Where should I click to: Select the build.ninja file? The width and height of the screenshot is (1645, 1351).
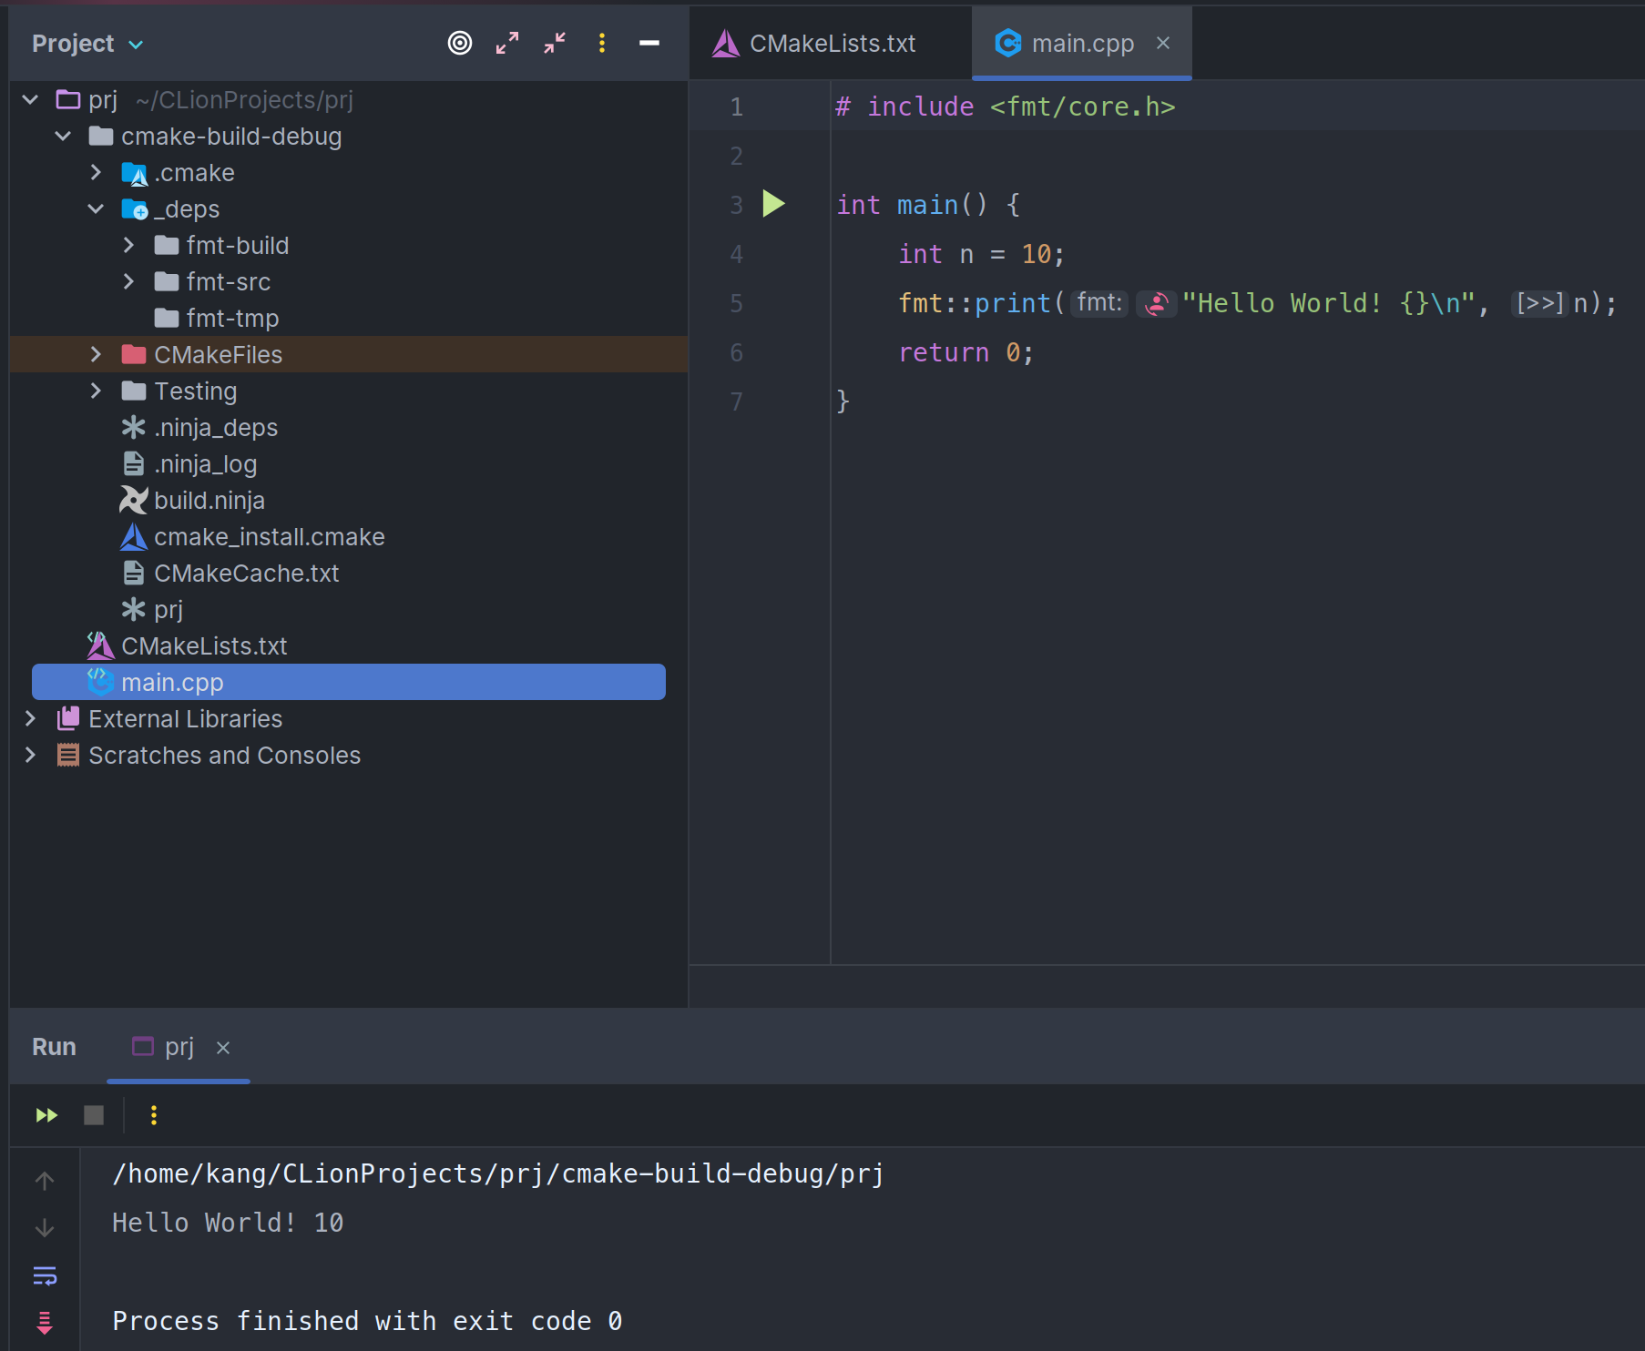click(209, 500)
